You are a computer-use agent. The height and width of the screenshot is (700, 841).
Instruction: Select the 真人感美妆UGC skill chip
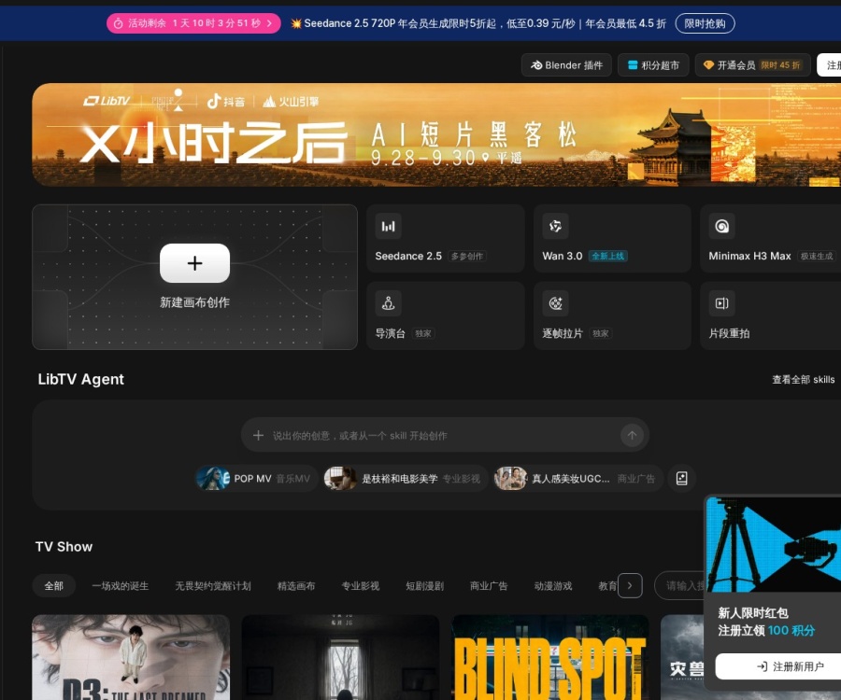[x=577, y=478]
